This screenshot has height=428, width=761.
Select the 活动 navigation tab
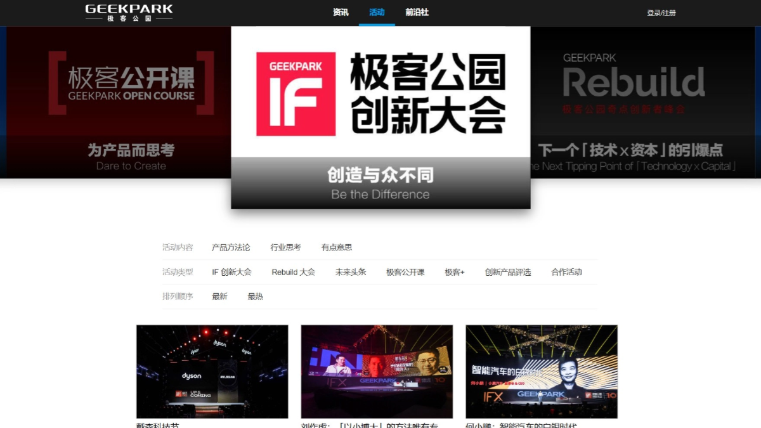(377, 12)
